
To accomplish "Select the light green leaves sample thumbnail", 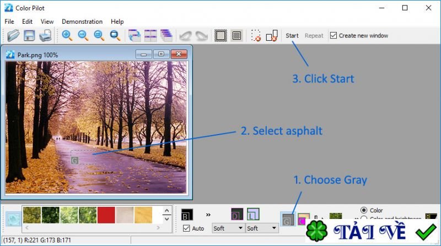I will coord(69,215).
